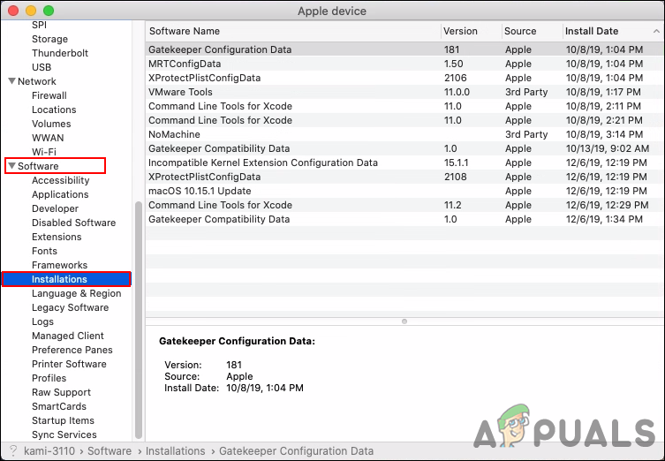This screenshot has width=665, height=461.
Task: Select Developer in the sidebar
Action: pos(55,208)
